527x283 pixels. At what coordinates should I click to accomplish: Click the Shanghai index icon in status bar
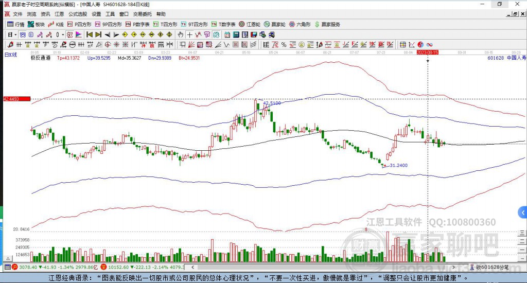coord(14,267)
